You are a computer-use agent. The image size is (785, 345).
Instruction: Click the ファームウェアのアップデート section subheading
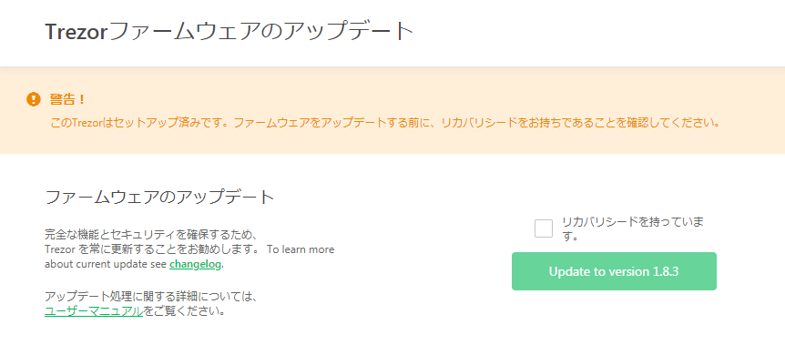[x=159, y=197]
